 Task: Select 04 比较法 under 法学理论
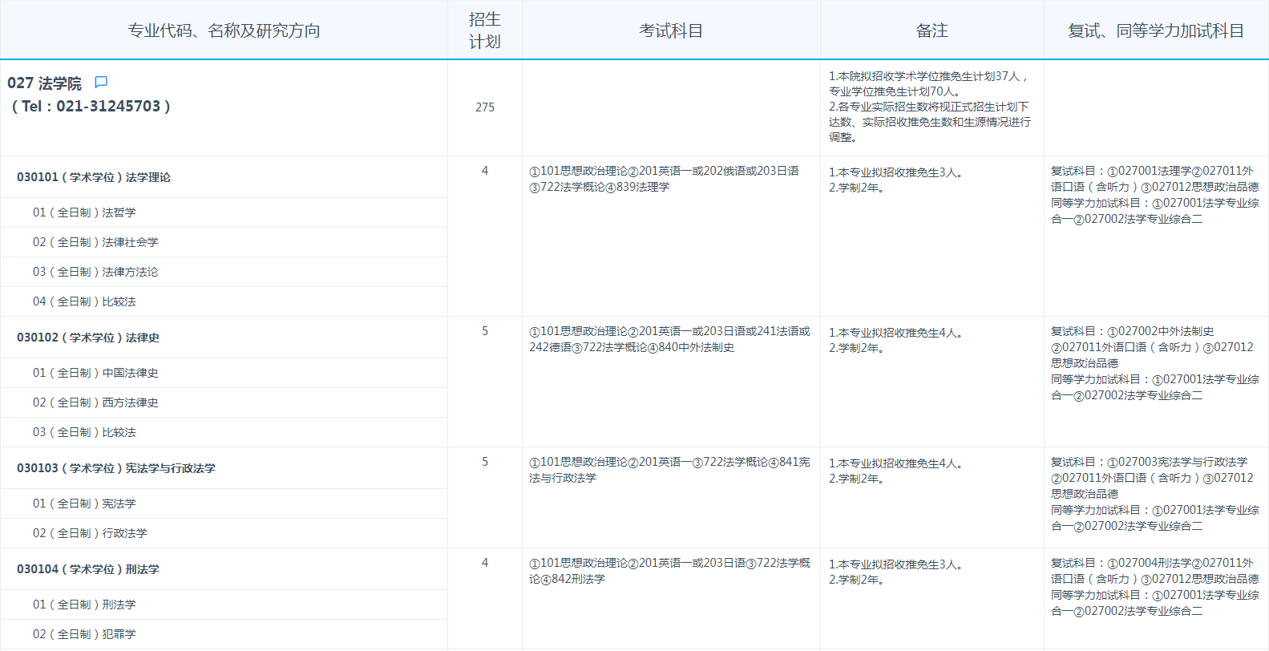pos(84,301)
